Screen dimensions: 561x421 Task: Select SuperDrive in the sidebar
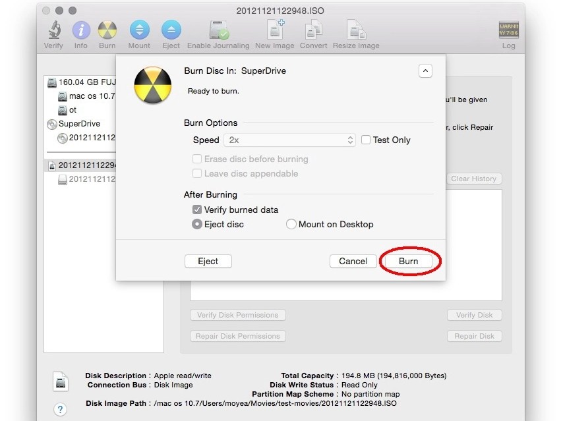78,124
